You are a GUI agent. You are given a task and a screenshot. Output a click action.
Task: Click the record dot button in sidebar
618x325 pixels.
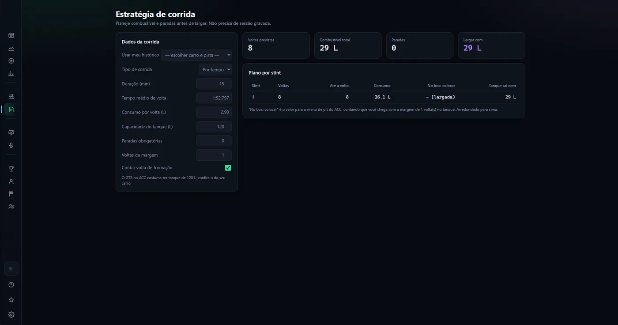click(x=11, y=268)
